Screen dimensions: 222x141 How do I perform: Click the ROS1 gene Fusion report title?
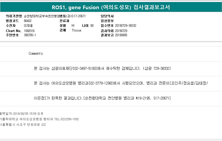click(111, 7)
